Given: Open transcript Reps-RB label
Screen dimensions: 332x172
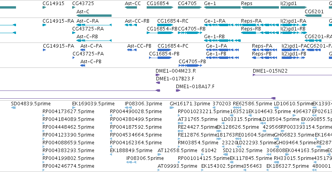Looking at the screenshot, I should [251, 29].
